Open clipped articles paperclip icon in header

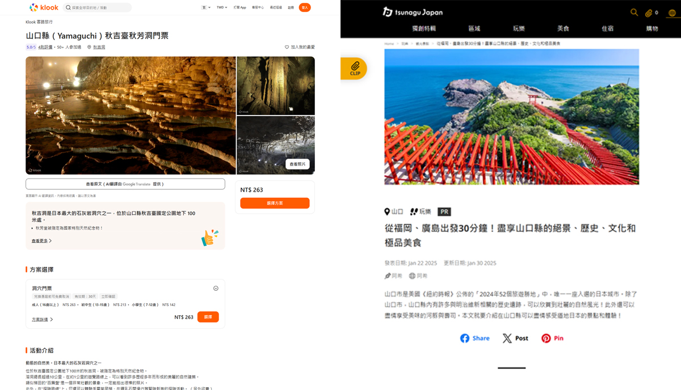649,12
